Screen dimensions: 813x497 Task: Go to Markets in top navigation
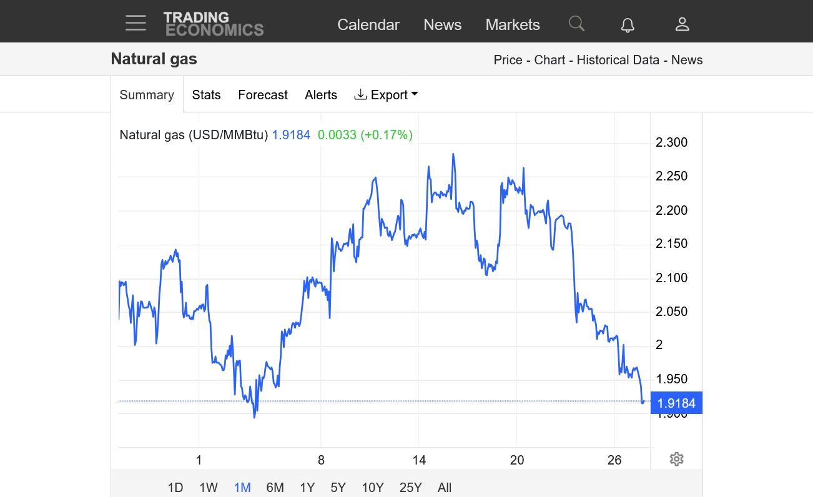[x=513, y=25]
